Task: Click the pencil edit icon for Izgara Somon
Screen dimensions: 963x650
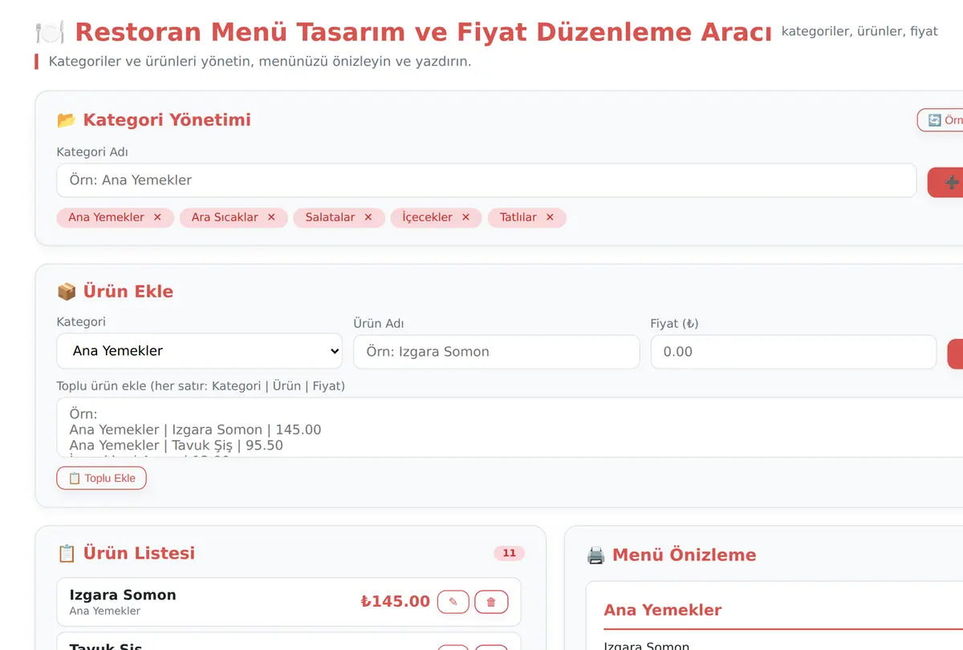Action: pos(453,602)
